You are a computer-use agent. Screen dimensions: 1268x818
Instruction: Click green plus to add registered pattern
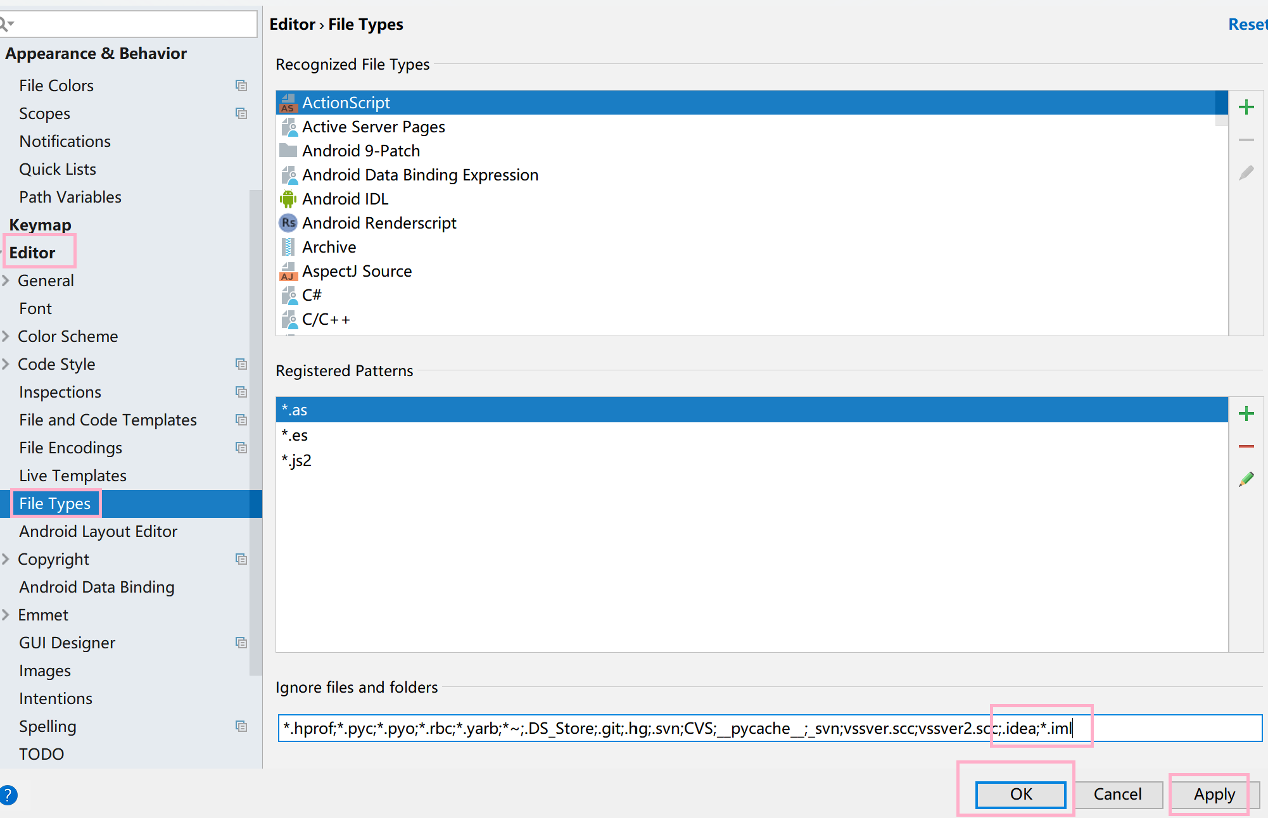1246,413
